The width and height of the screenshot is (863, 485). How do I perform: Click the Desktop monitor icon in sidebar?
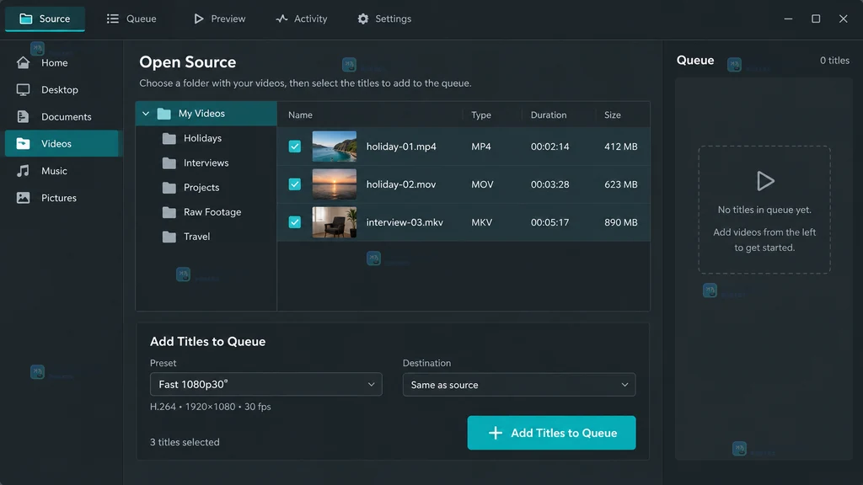(x=23, y=89)
